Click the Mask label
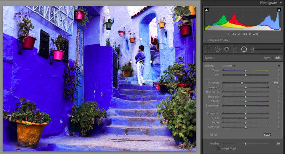This screenshot has height=154, width=285. [x=209, y=58]
